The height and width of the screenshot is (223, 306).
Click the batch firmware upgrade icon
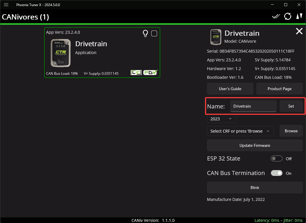pyautogui.click(x=299, y=16)
